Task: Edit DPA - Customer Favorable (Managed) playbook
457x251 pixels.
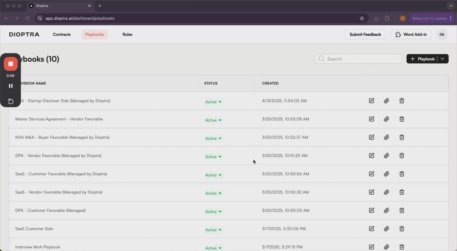Action: [372, 210]
